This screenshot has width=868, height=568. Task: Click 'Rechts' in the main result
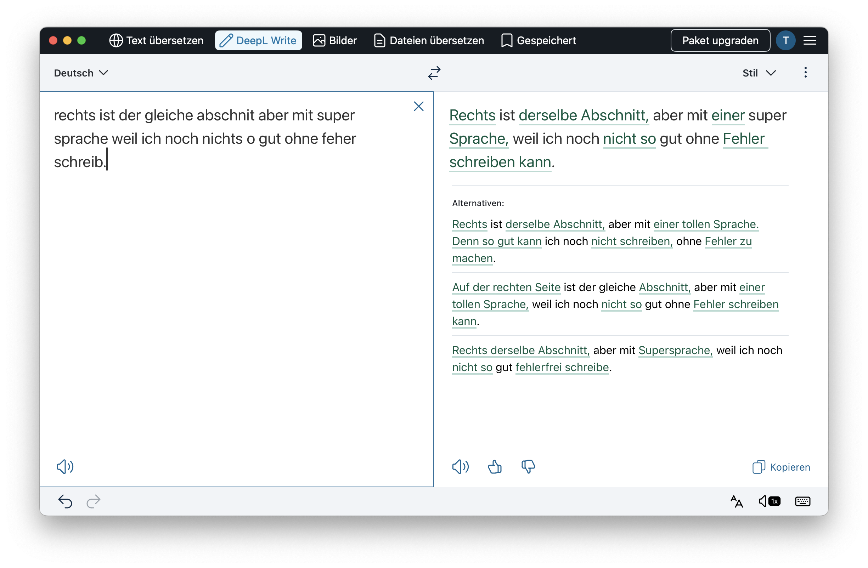coord(472,115)
